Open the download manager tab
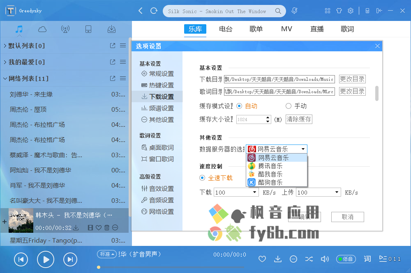Viewport: 411px width, 273px height. (x=112, y=29)
